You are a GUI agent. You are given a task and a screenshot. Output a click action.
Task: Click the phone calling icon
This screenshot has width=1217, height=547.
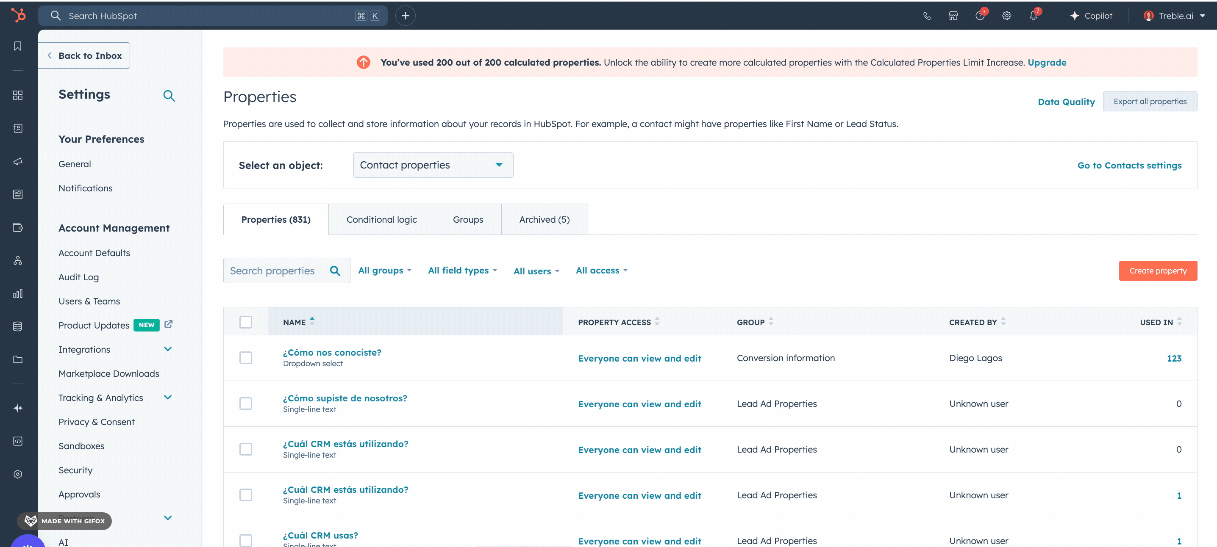point(927,16)
